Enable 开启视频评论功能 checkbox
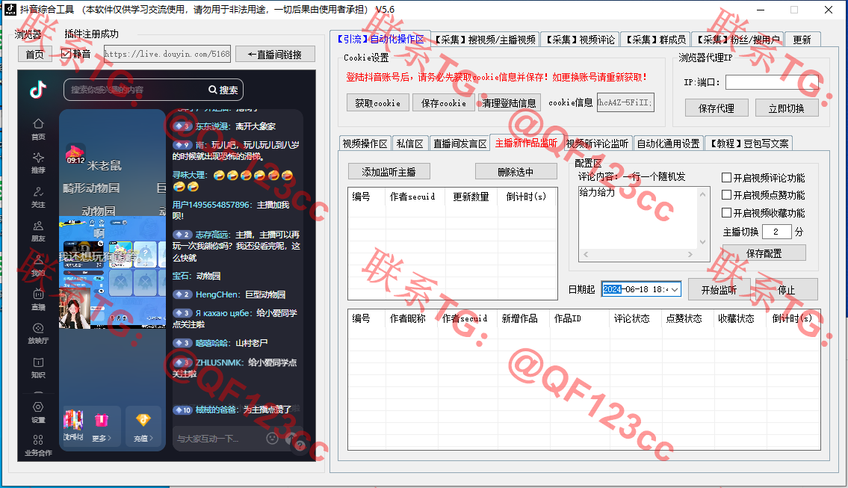Viewport: 848px width, 488px height. (727, 177)
